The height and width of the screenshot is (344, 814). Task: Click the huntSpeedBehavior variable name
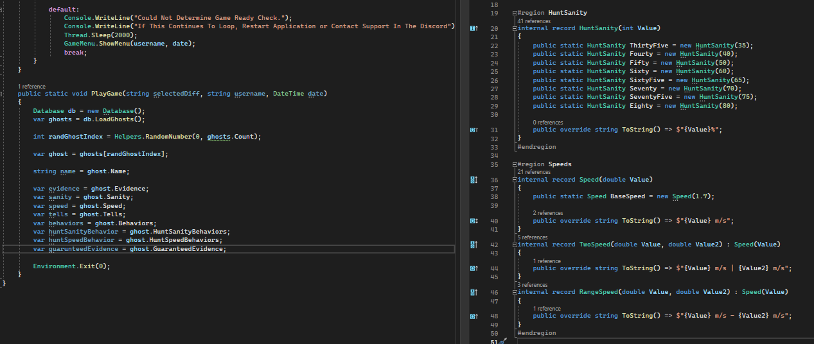82,240
